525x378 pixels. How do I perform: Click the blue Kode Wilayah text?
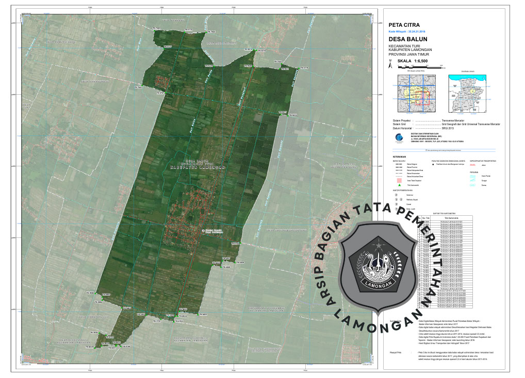407,31
